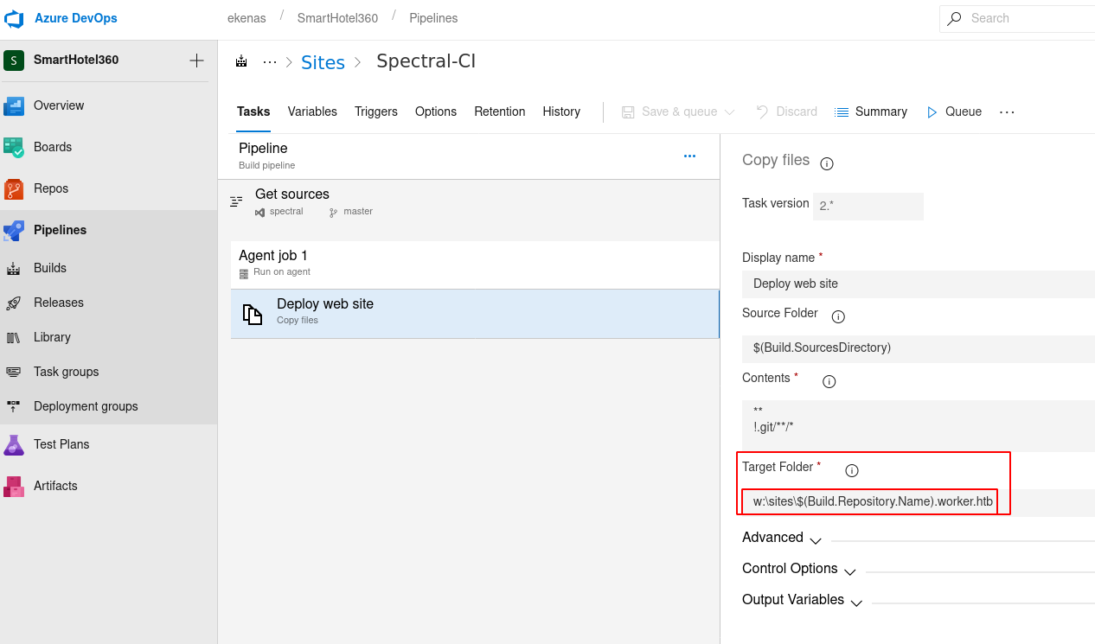Click the Save & queue button
Viewport: 1095px width, 644px height.
point(669,112)
